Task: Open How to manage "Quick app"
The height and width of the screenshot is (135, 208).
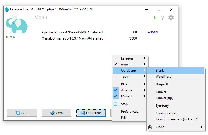Action: click(176, 119)
